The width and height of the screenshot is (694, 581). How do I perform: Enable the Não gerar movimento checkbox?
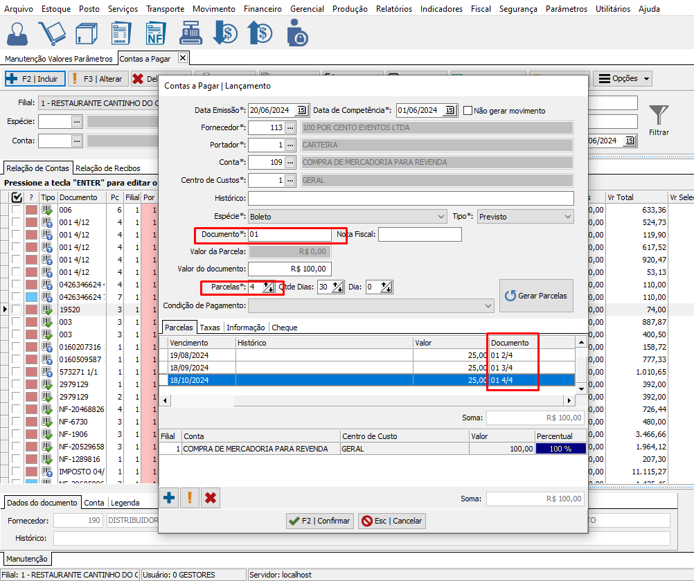pos(468,110)
